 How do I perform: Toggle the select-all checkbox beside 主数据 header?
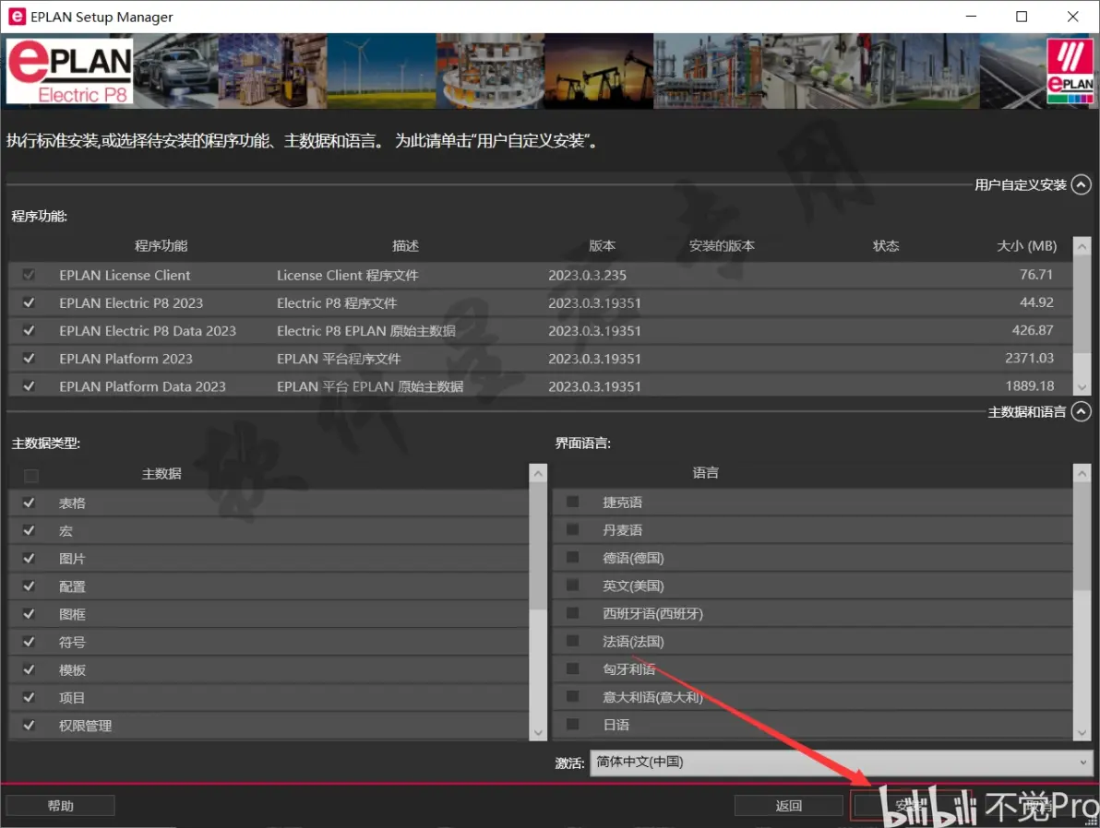point(30,476)
